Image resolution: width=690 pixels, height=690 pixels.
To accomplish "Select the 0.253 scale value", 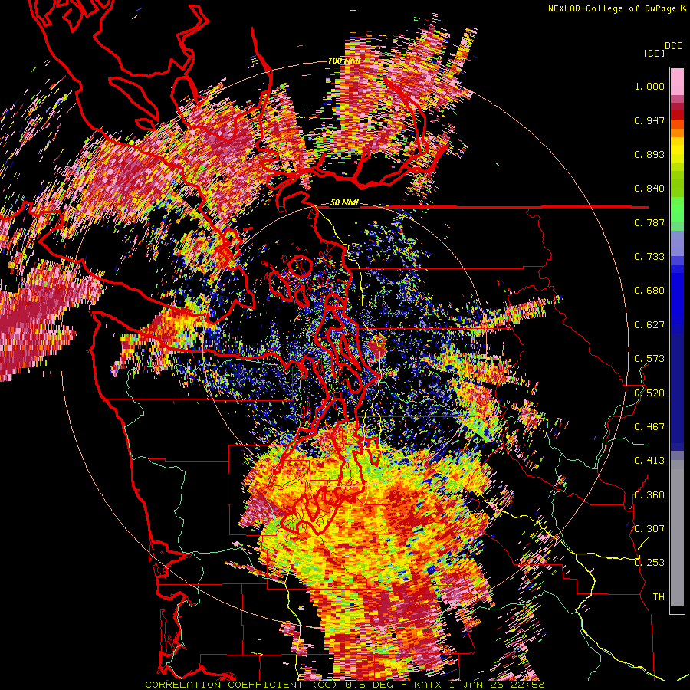I will coord(649,563).
